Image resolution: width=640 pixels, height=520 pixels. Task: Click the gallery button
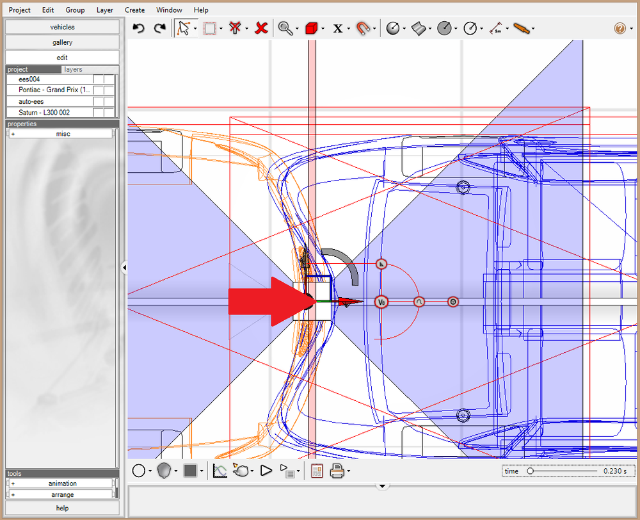coord(62,42)
